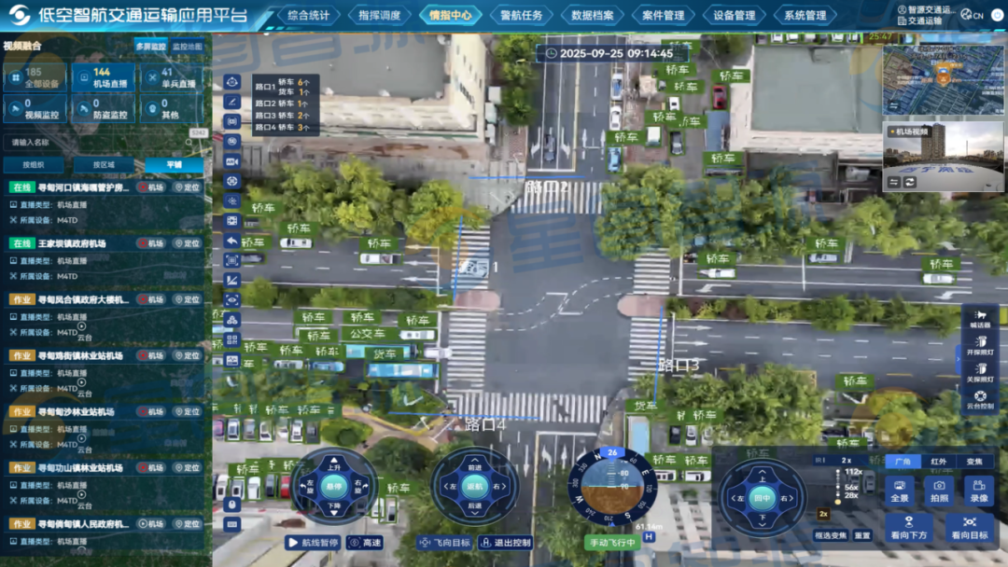Click the 全景 panorama icon
The height and width of the screenshot is (567, 1008).
(x=899, y=491)
